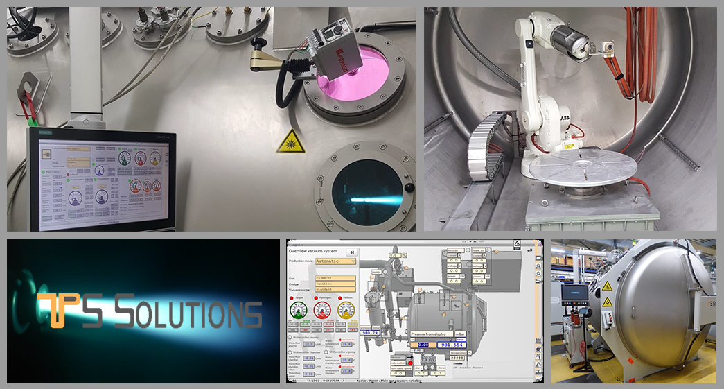This screenshot has height=389, width=724.
Task: Click the Helium pressure gauge
Action: click(x=345, y=311)
